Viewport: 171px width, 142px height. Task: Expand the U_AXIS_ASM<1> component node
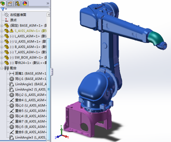pyautogui.click(x=2, y=41)
